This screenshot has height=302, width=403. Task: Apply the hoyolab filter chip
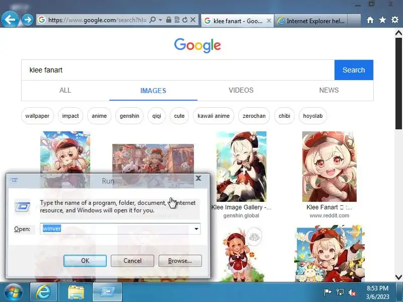313,116
